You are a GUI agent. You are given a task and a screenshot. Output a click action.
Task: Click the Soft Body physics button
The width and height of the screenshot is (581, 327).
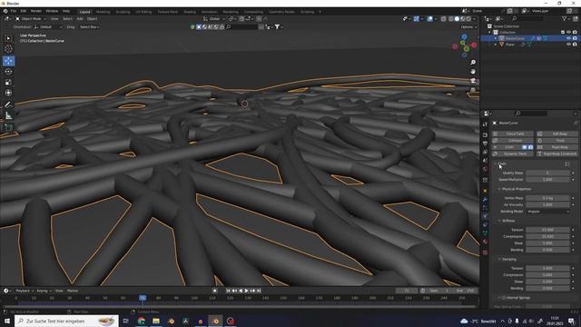[x=556, y=134]
